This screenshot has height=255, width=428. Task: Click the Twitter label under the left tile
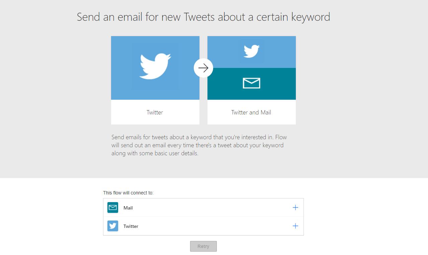(x=155, y=112)
